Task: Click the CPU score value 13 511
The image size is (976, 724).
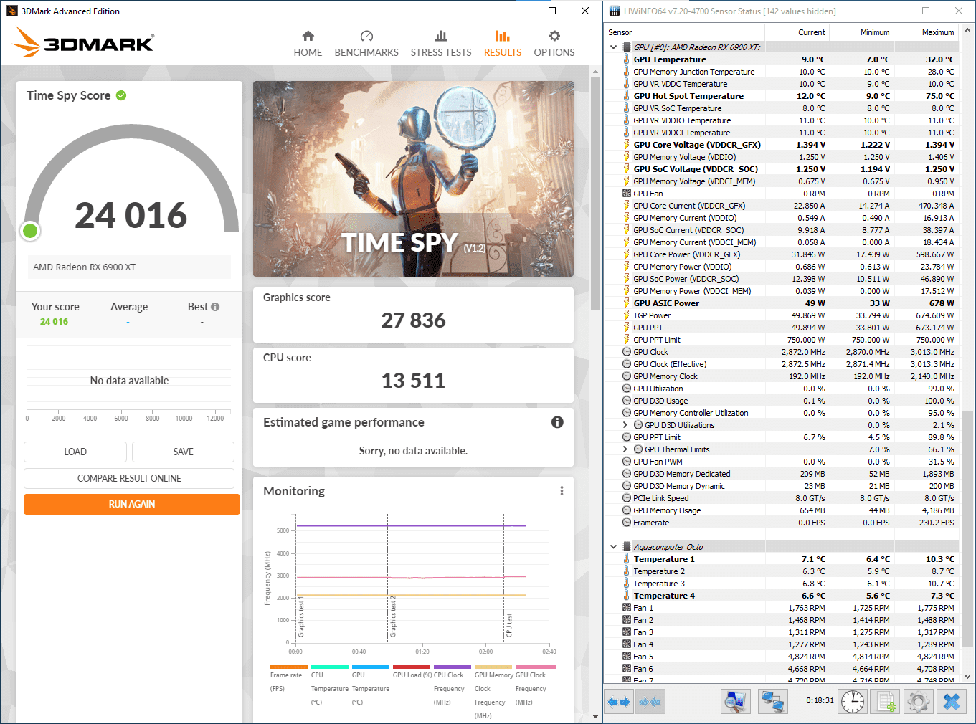Action: click(413, 381)
